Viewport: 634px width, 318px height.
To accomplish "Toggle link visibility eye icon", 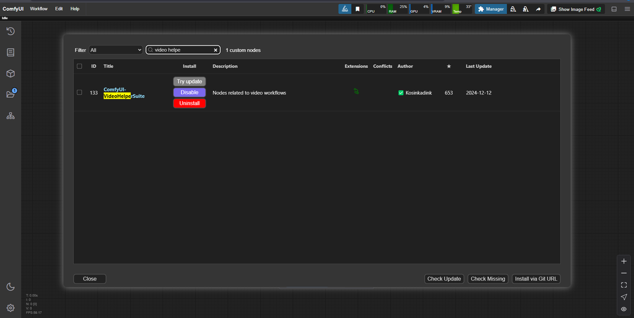I will [624, 309].
